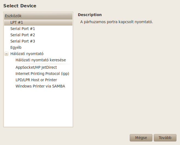Viewport: 180px width, 145px height.
Task: Click the Eszközök column header
Action: coord(38,16)
